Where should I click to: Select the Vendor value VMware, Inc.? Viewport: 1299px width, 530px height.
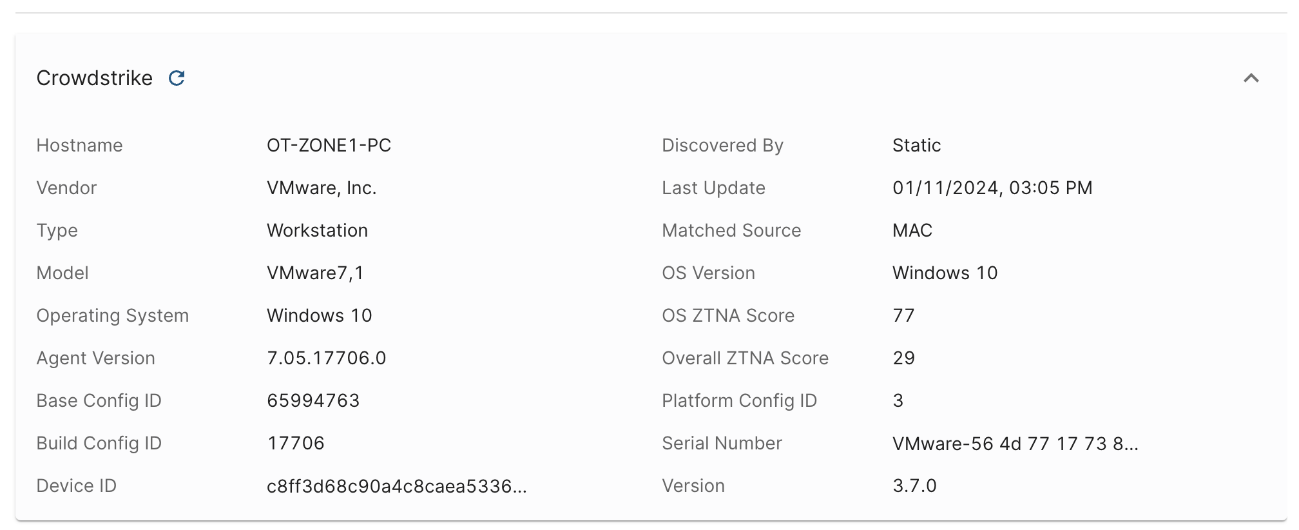tap(322, 188)
